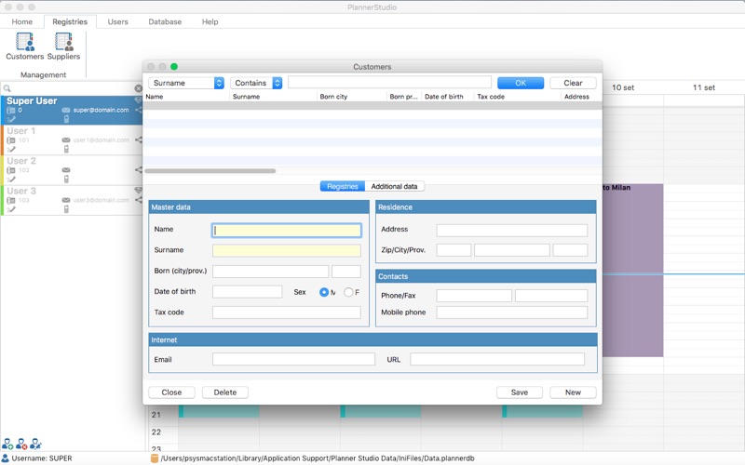Click the user icon beside Username: SUPER
Image resolution: width=745 pixels, height=465 pixels.
[x=6, y=458]
